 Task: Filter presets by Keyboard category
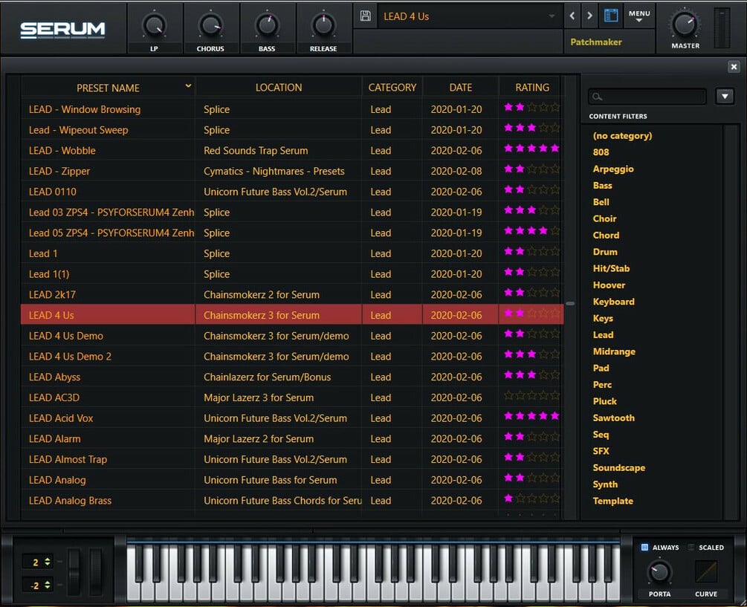pos(614,302)
